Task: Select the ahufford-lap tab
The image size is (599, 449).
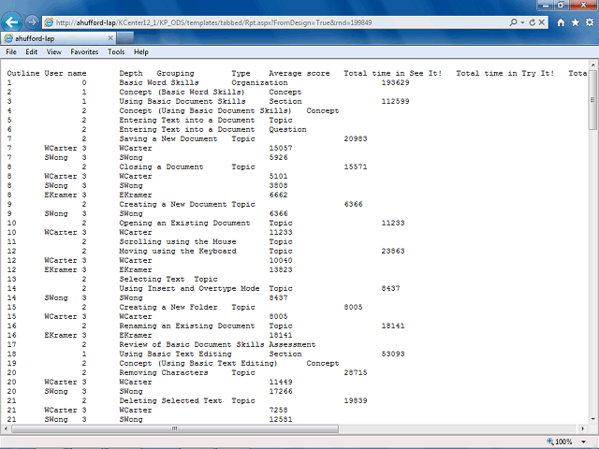Action: click(x=58, y=37)
